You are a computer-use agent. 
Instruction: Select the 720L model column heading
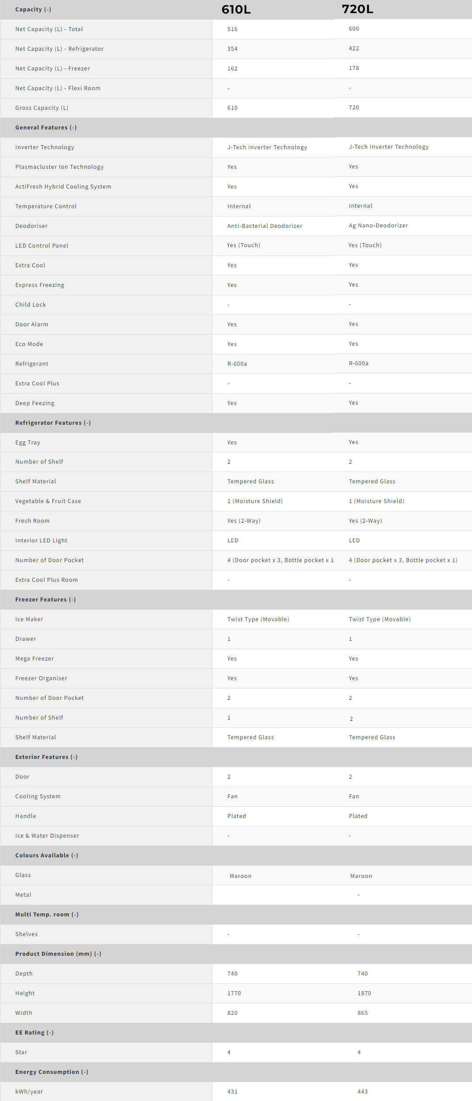[x=357, y=9]
